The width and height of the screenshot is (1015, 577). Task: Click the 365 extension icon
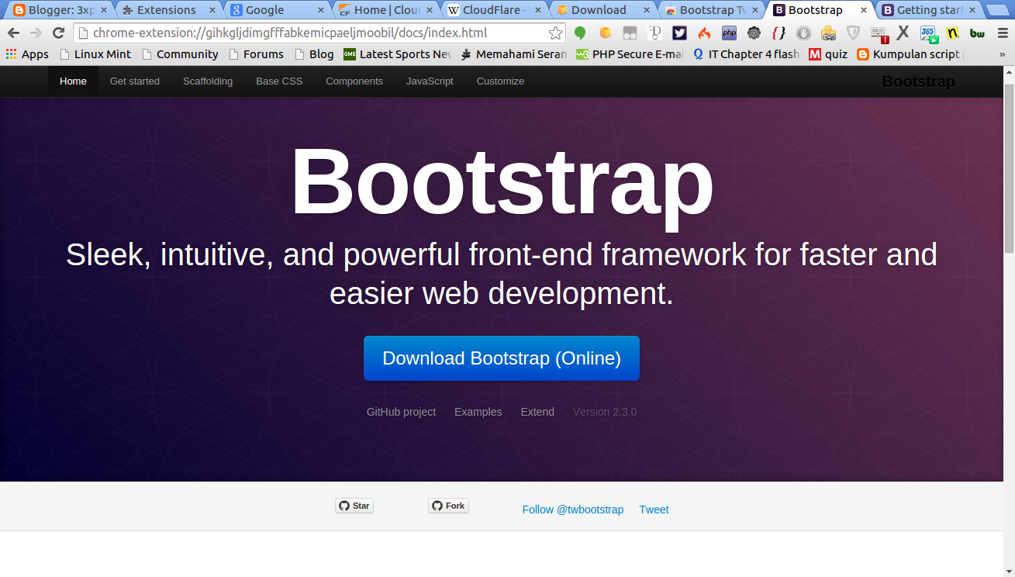click(928, 34)
